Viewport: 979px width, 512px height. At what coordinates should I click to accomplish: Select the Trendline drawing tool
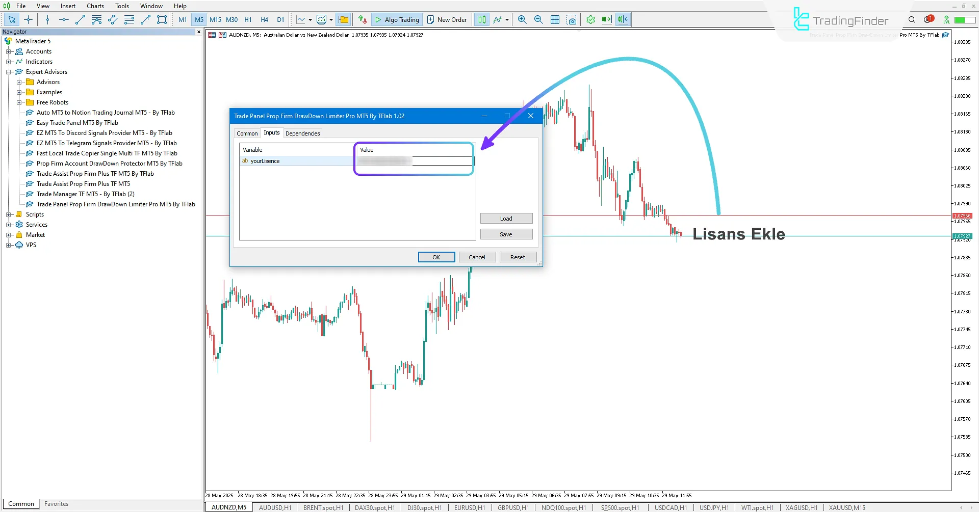point(80,19)
